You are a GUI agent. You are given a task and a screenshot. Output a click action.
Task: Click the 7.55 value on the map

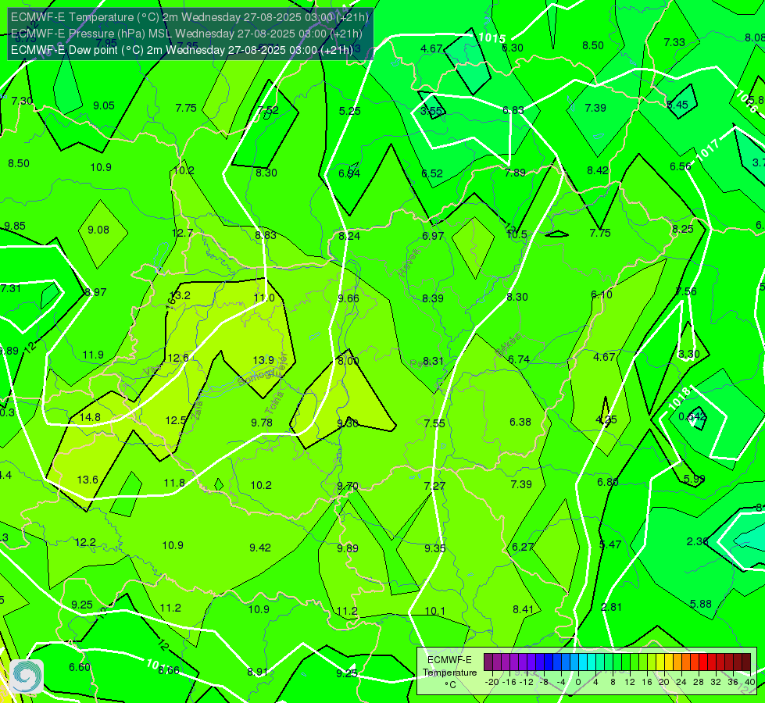point(434,423)
